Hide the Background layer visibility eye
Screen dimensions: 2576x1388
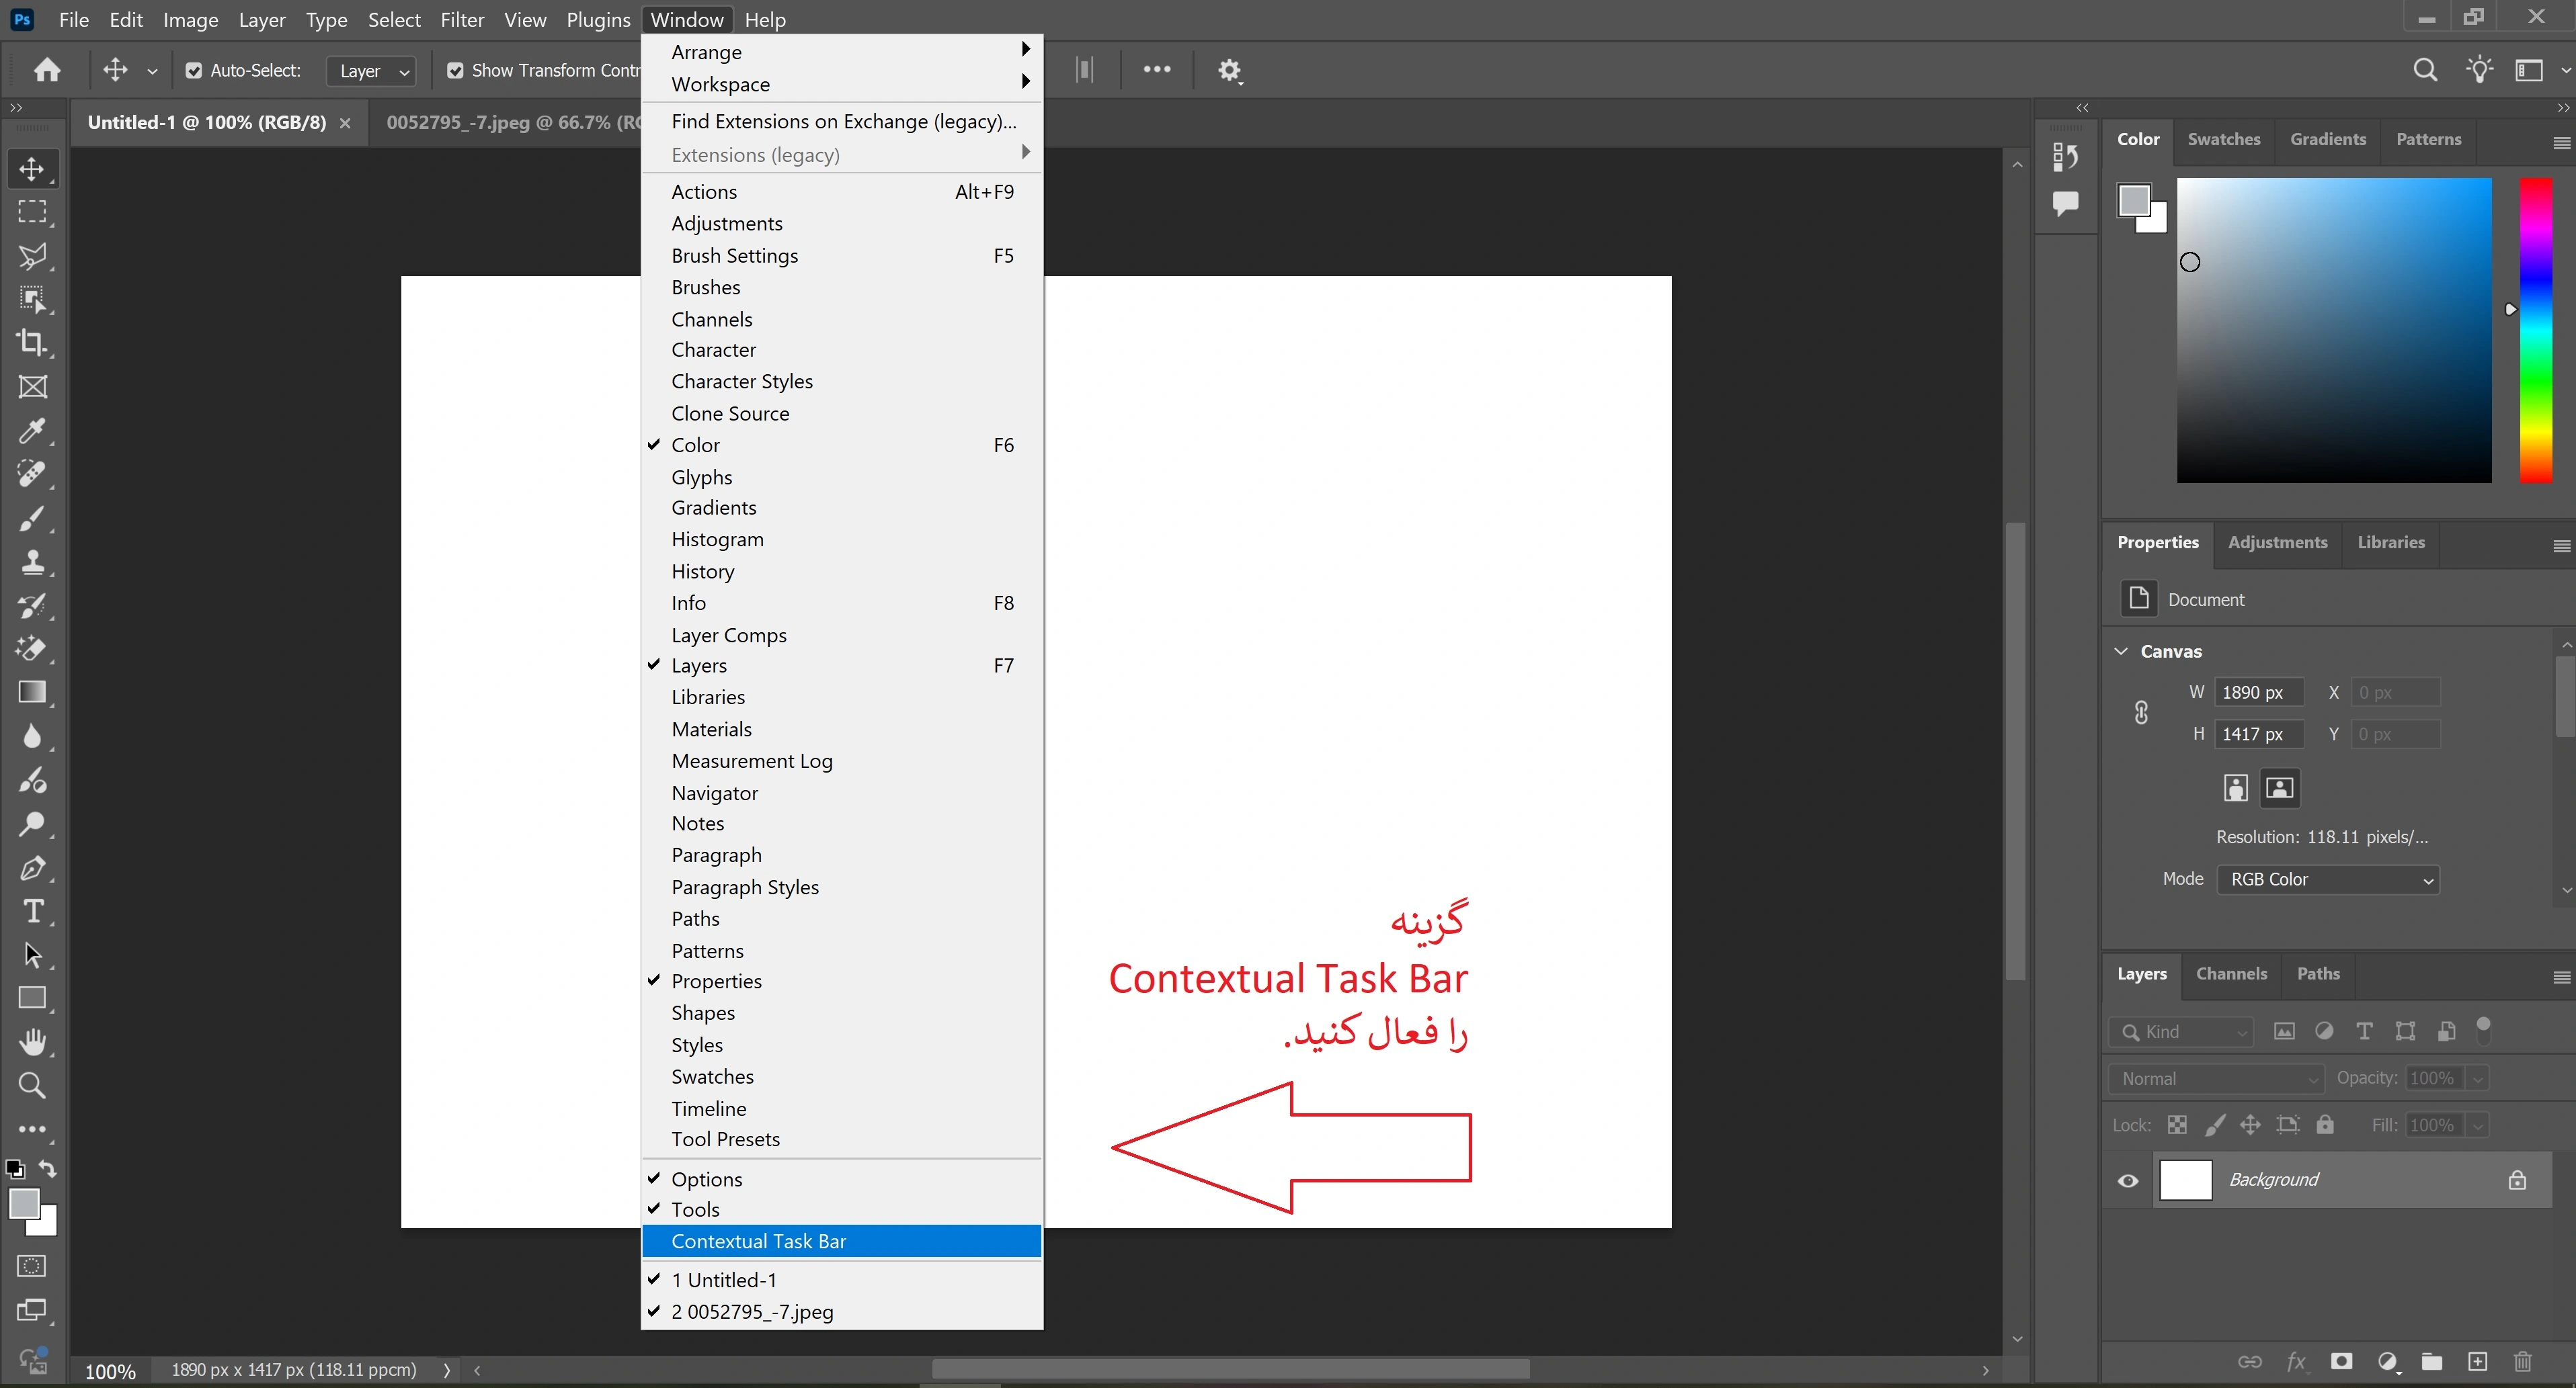[2128, 1180]
